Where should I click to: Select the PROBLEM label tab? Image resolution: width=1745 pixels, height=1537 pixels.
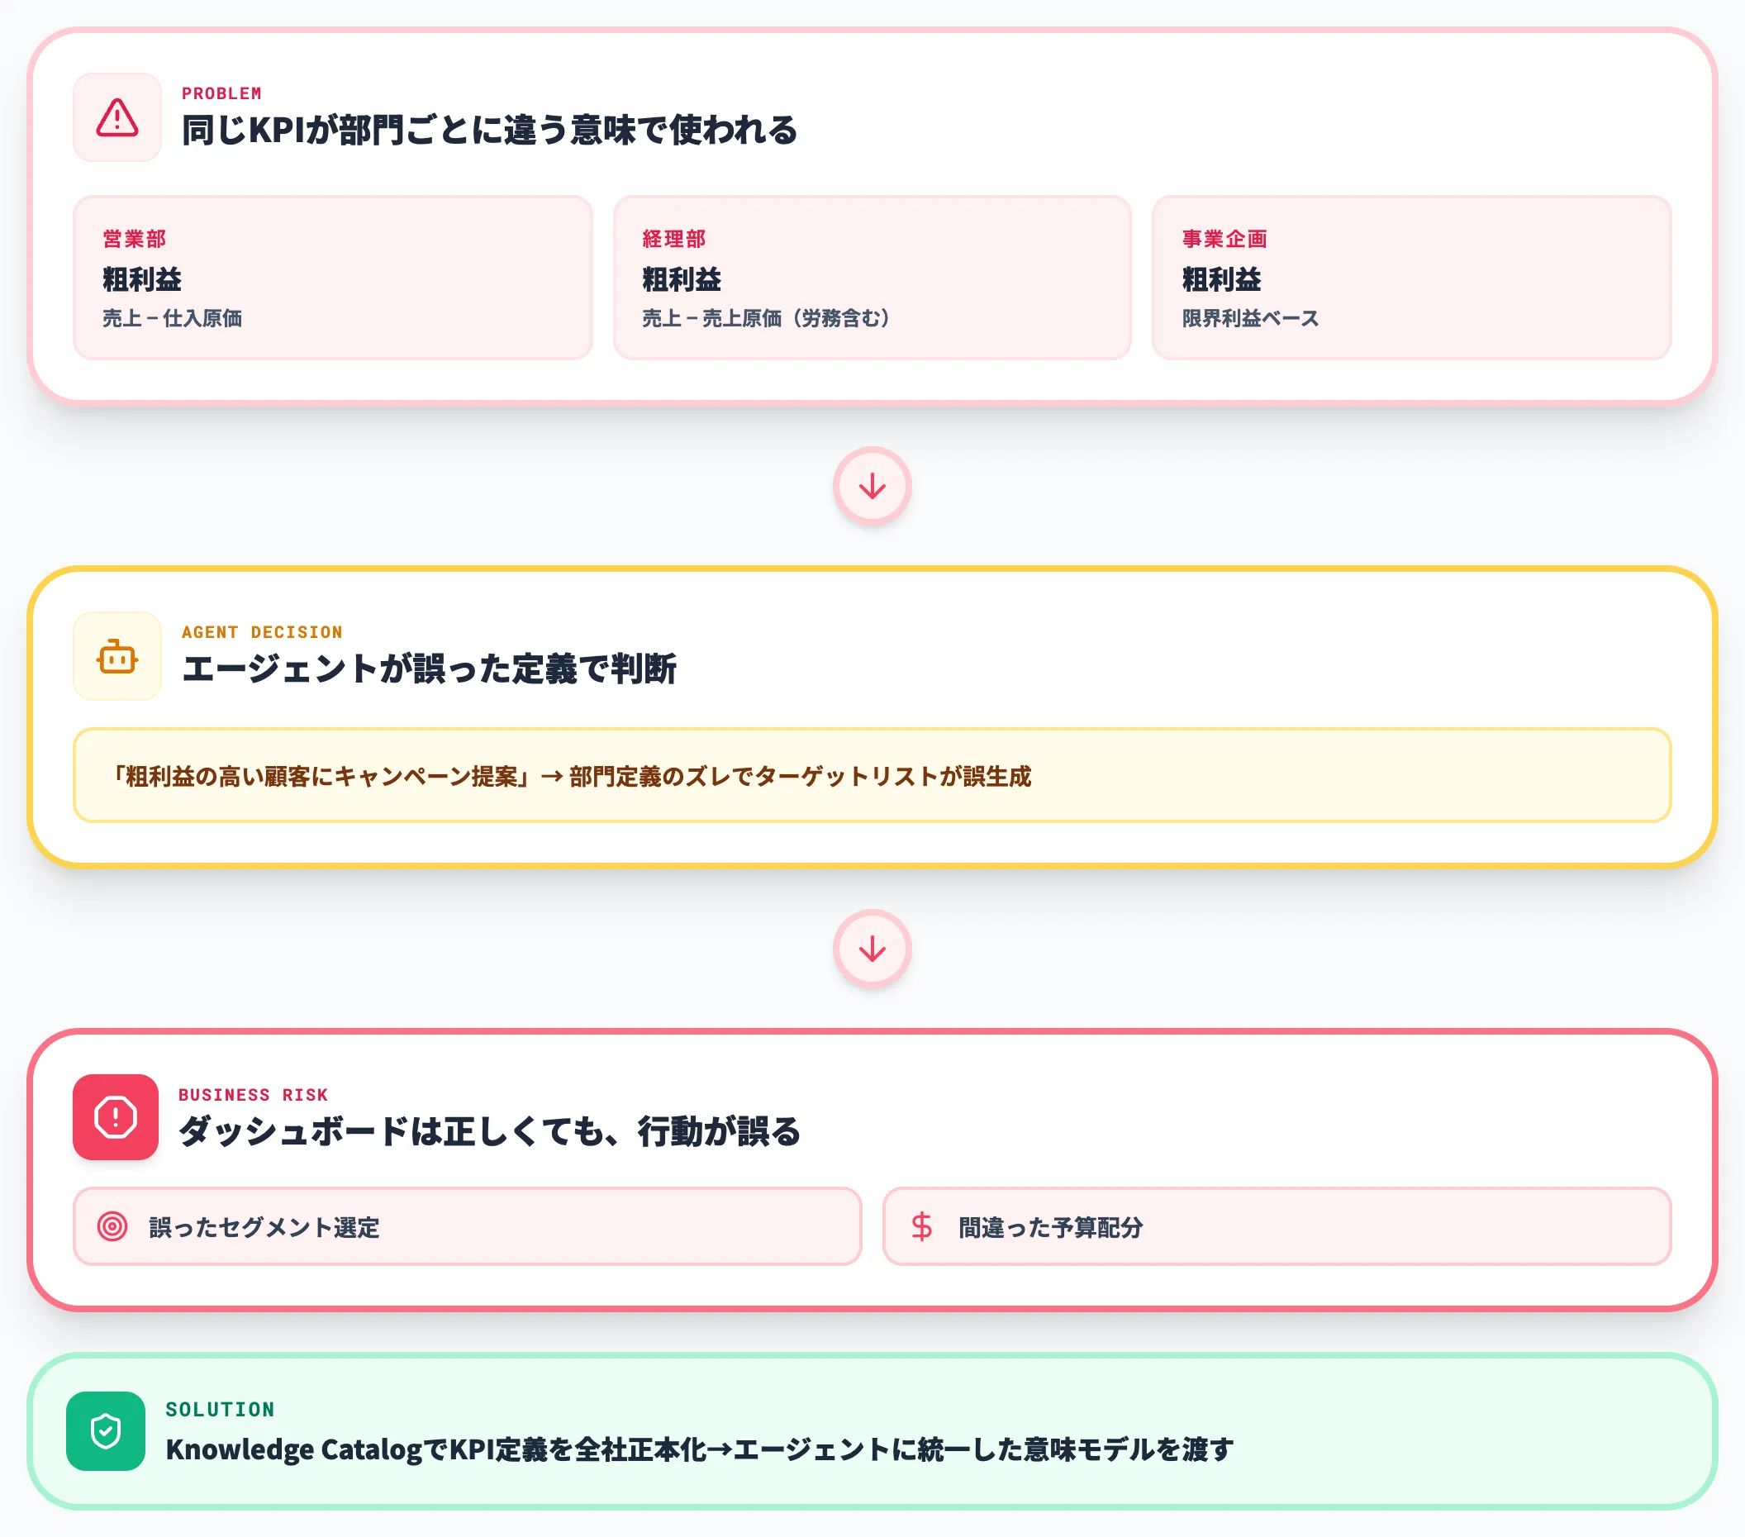click(x=221, y=94)
